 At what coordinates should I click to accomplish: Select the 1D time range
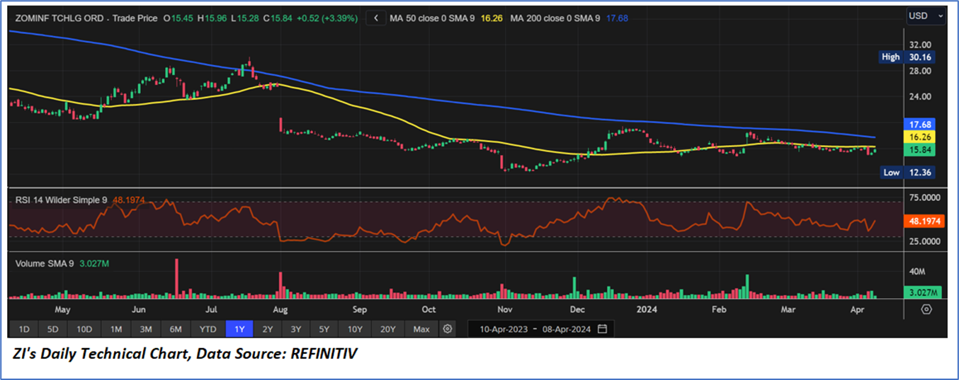pos(24,329)
